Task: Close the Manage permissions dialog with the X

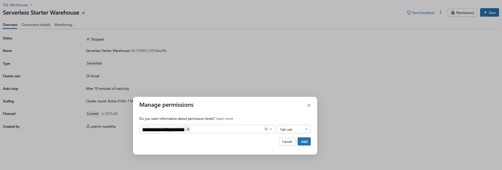Action: point(309,105)
